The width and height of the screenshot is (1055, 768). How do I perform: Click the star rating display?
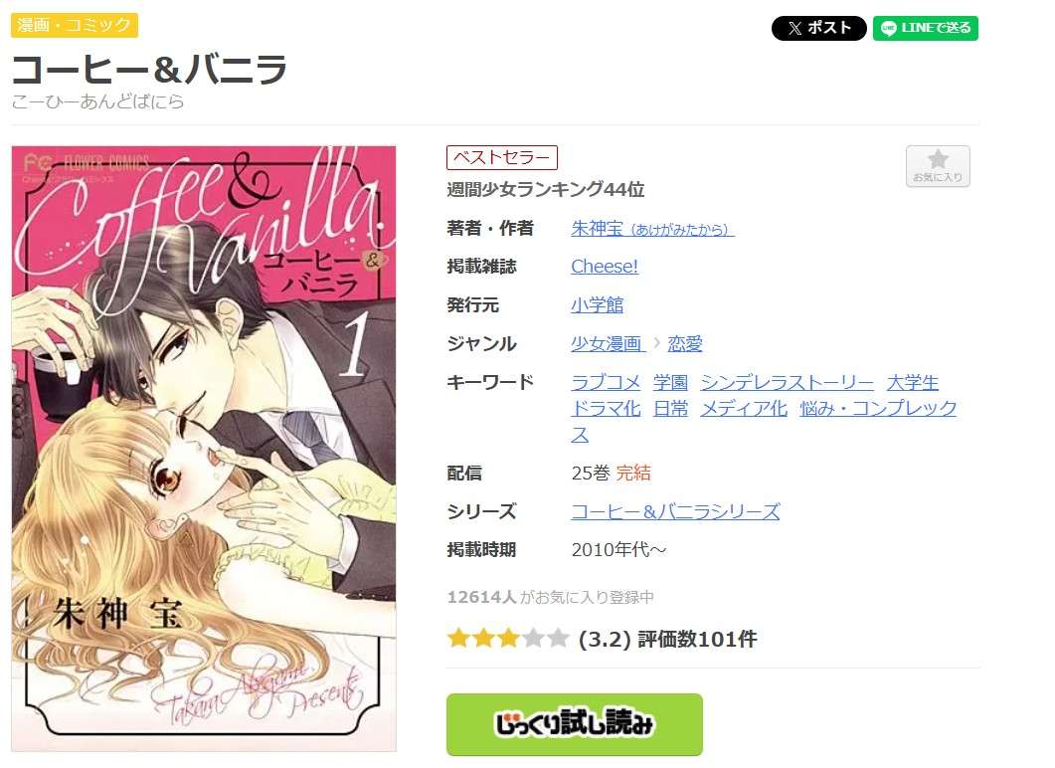[x=508, y=638]
